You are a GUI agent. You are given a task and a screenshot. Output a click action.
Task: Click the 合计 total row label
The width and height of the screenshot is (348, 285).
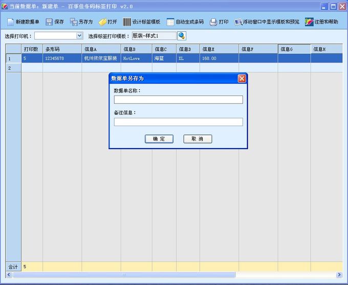(13, 267)
